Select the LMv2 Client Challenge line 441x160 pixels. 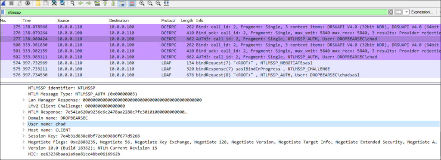pos(76,106)
